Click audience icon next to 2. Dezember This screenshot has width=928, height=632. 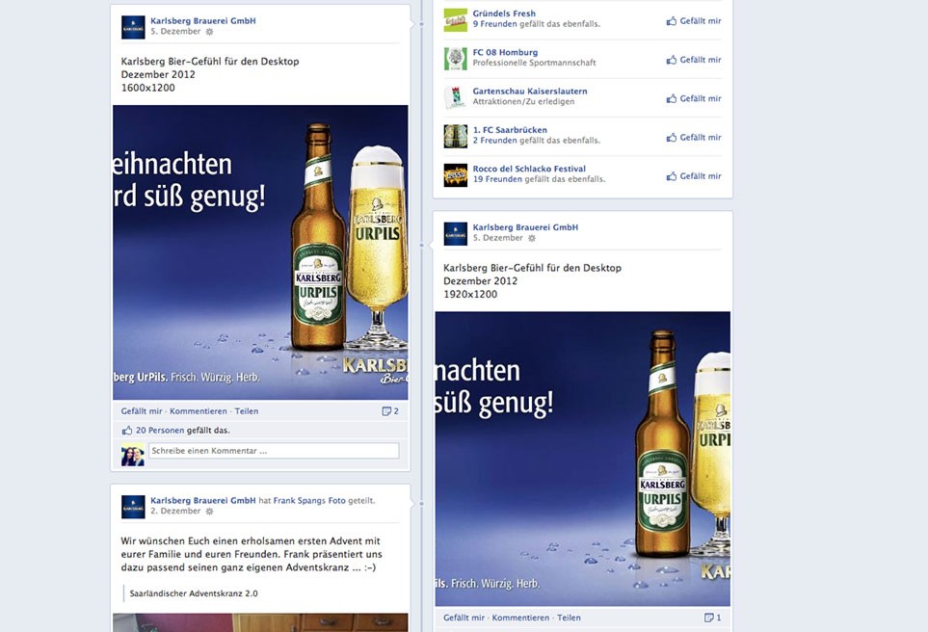pos(209,512)
